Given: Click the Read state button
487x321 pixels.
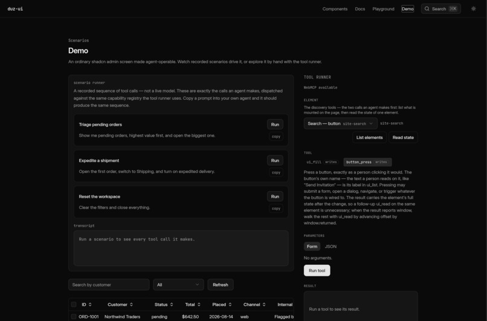Looking at the screenshot, I should [403, 137].
